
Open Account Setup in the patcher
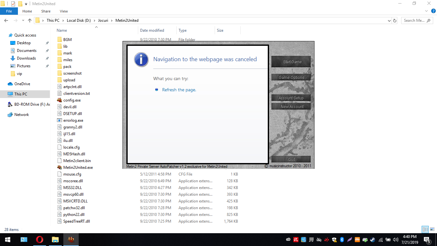[291, 98]
